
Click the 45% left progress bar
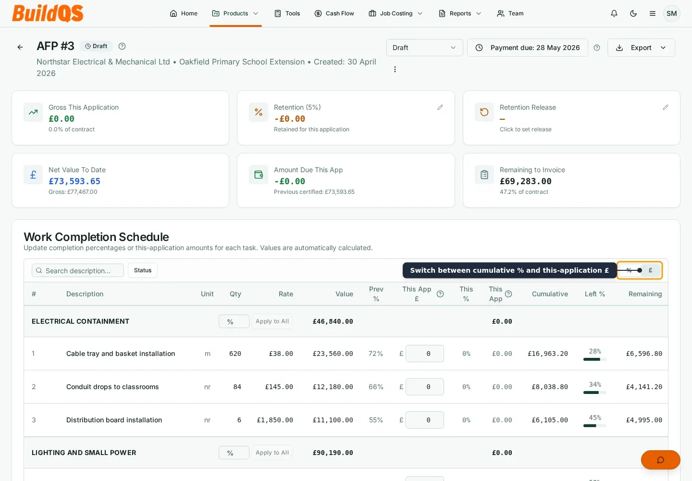click(x=595, y=426)
